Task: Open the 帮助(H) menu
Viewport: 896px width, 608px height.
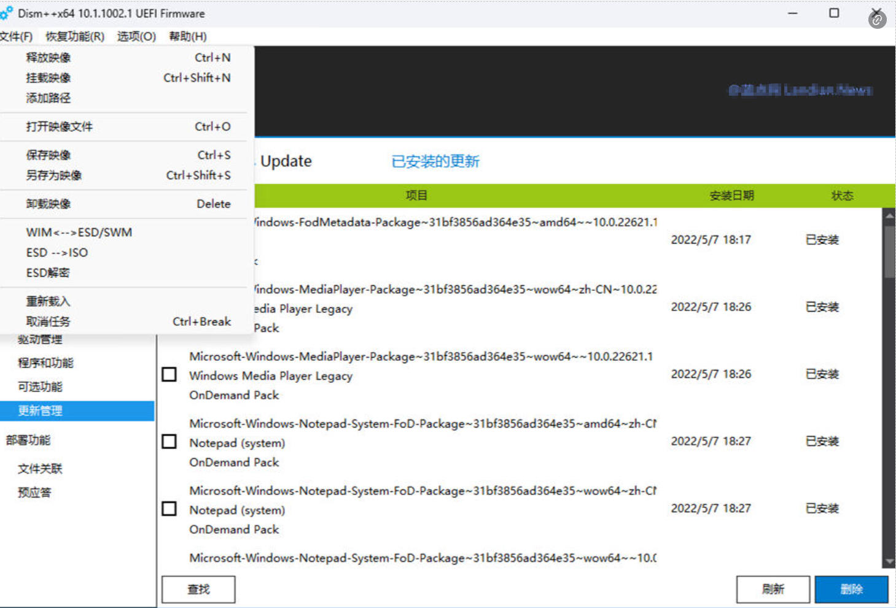Action: (188, 37)
